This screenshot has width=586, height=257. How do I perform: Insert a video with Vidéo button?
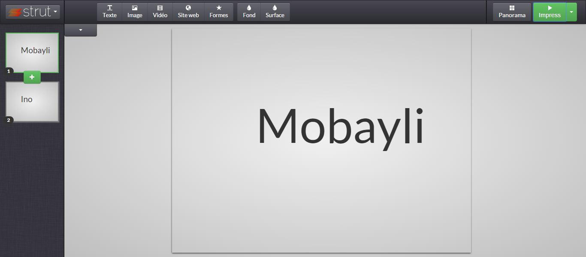160,12
